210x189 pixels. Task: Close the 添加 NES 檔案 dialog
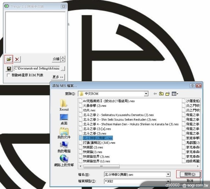tap(199, 86)
